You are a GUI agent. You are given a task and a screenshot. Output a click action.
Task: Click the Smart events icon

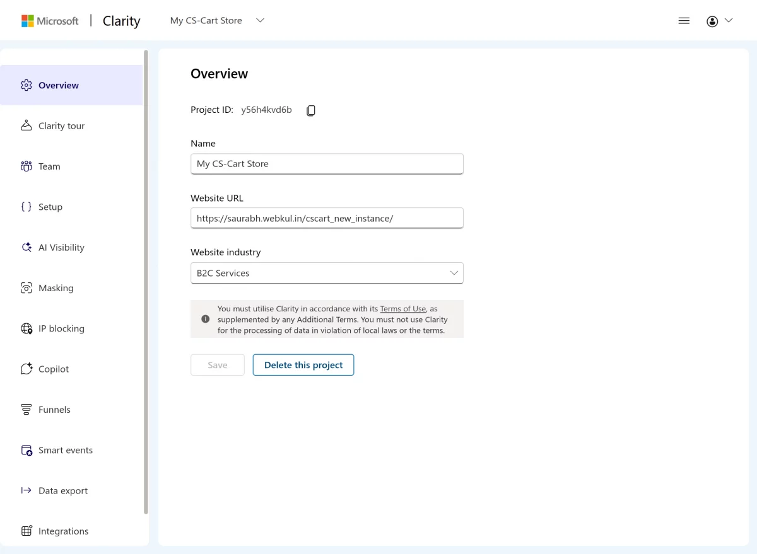[x=26, y=450]
